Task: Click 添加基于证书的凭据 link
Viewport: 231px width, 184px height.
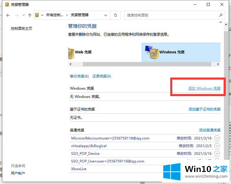Action: click(x=204, y=109)
